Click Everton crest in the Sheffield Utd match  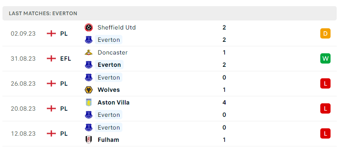coord(88,40)
